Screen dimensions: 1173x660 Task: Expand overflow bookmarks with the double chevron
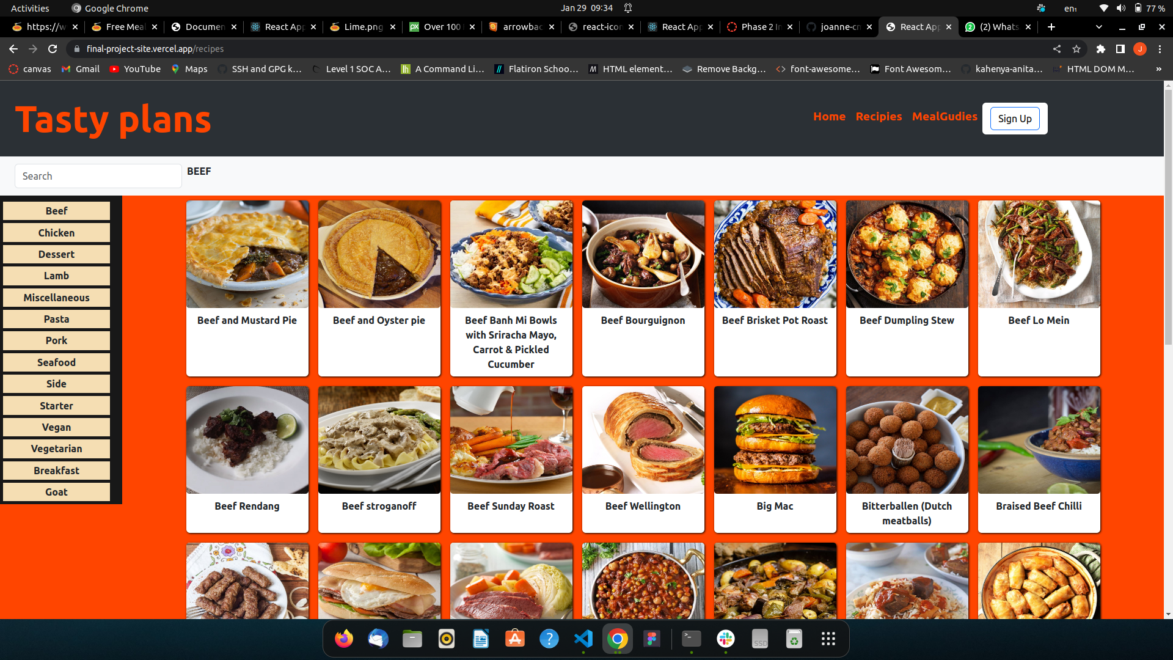(1158, 69)
